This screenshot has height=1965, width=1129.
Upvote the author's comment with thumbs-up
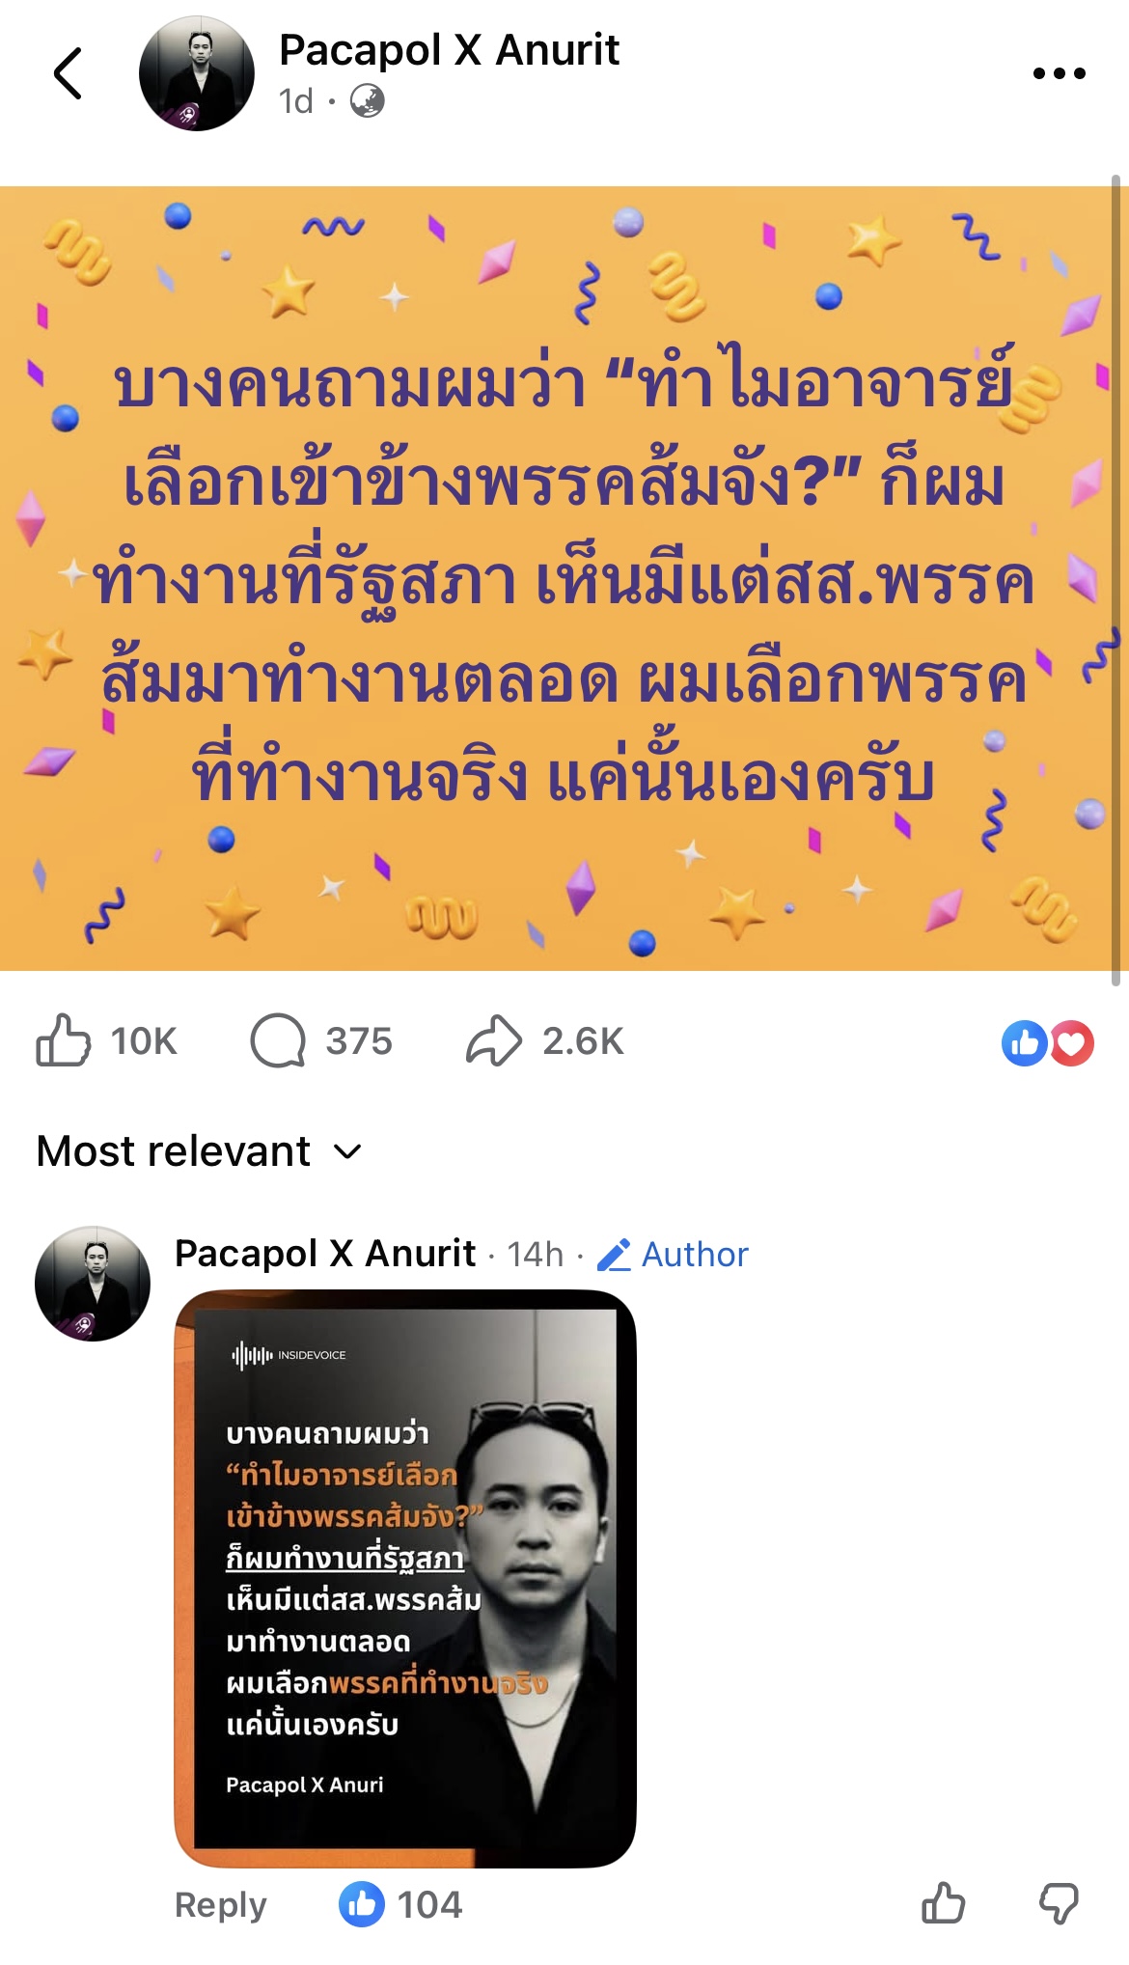click(943, 1904)
